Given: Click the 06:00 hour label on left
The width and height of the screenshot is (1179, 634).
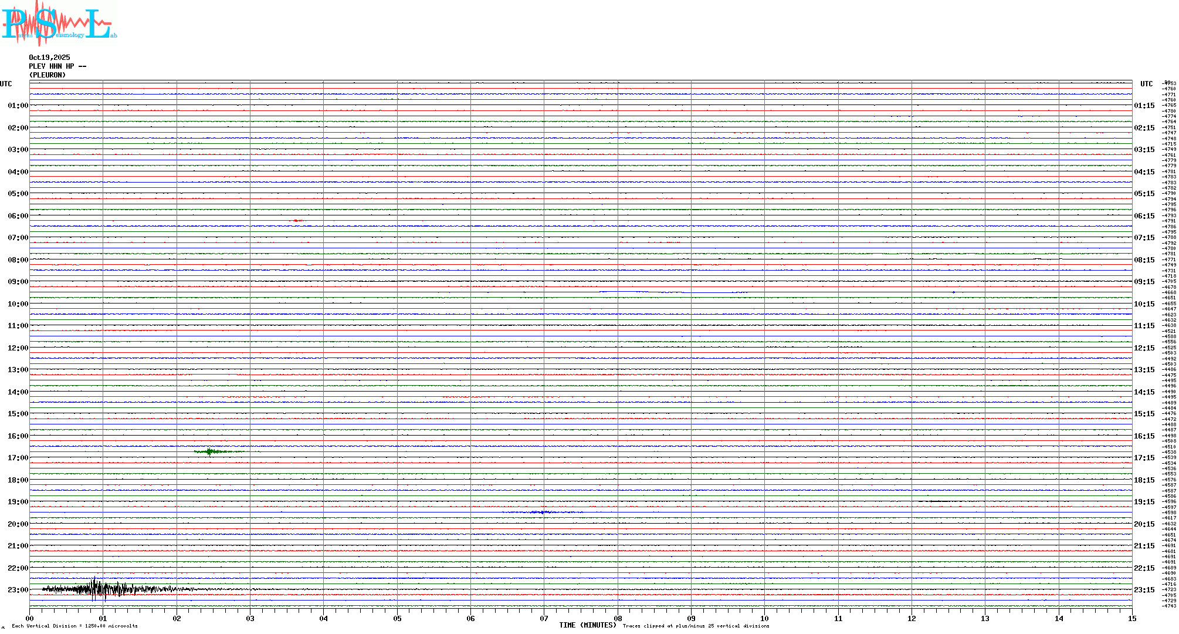Looking at the screenshot, I should (x=18, y=216).
